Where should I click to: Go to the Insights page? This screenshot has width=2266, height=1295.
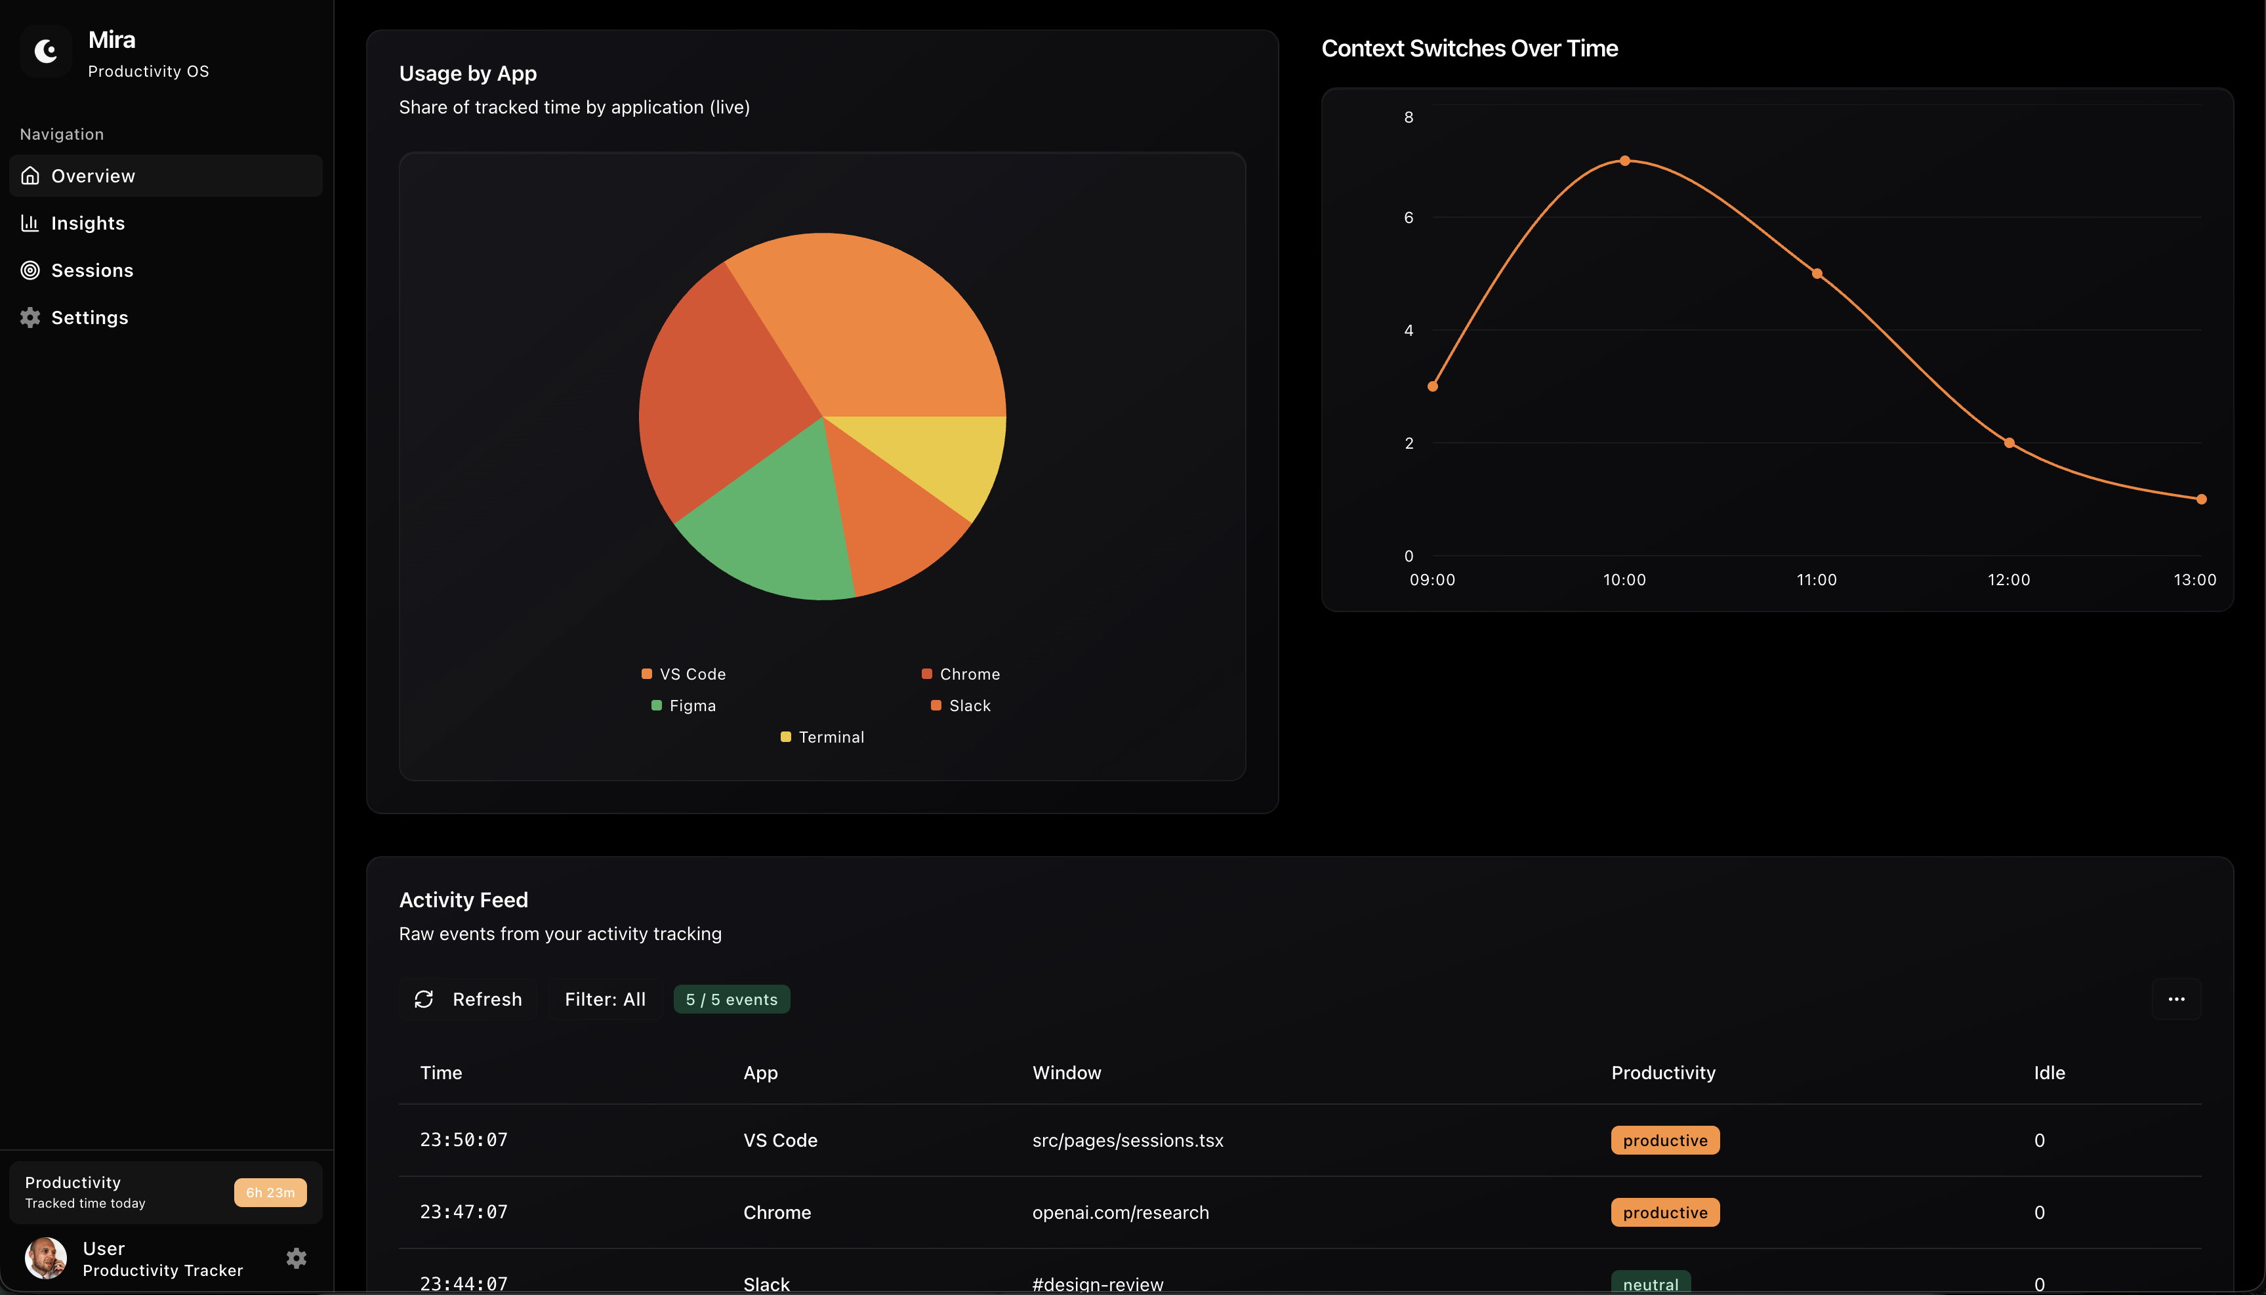(87, 222)
